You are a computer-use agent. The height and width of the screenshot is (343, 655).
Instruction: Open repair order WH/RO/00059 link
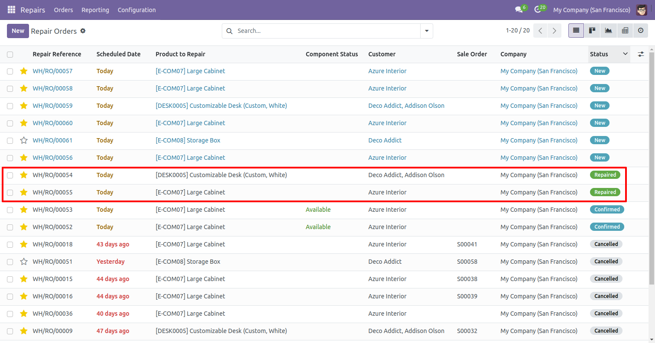pyautogui.click(x=52, y=106)
